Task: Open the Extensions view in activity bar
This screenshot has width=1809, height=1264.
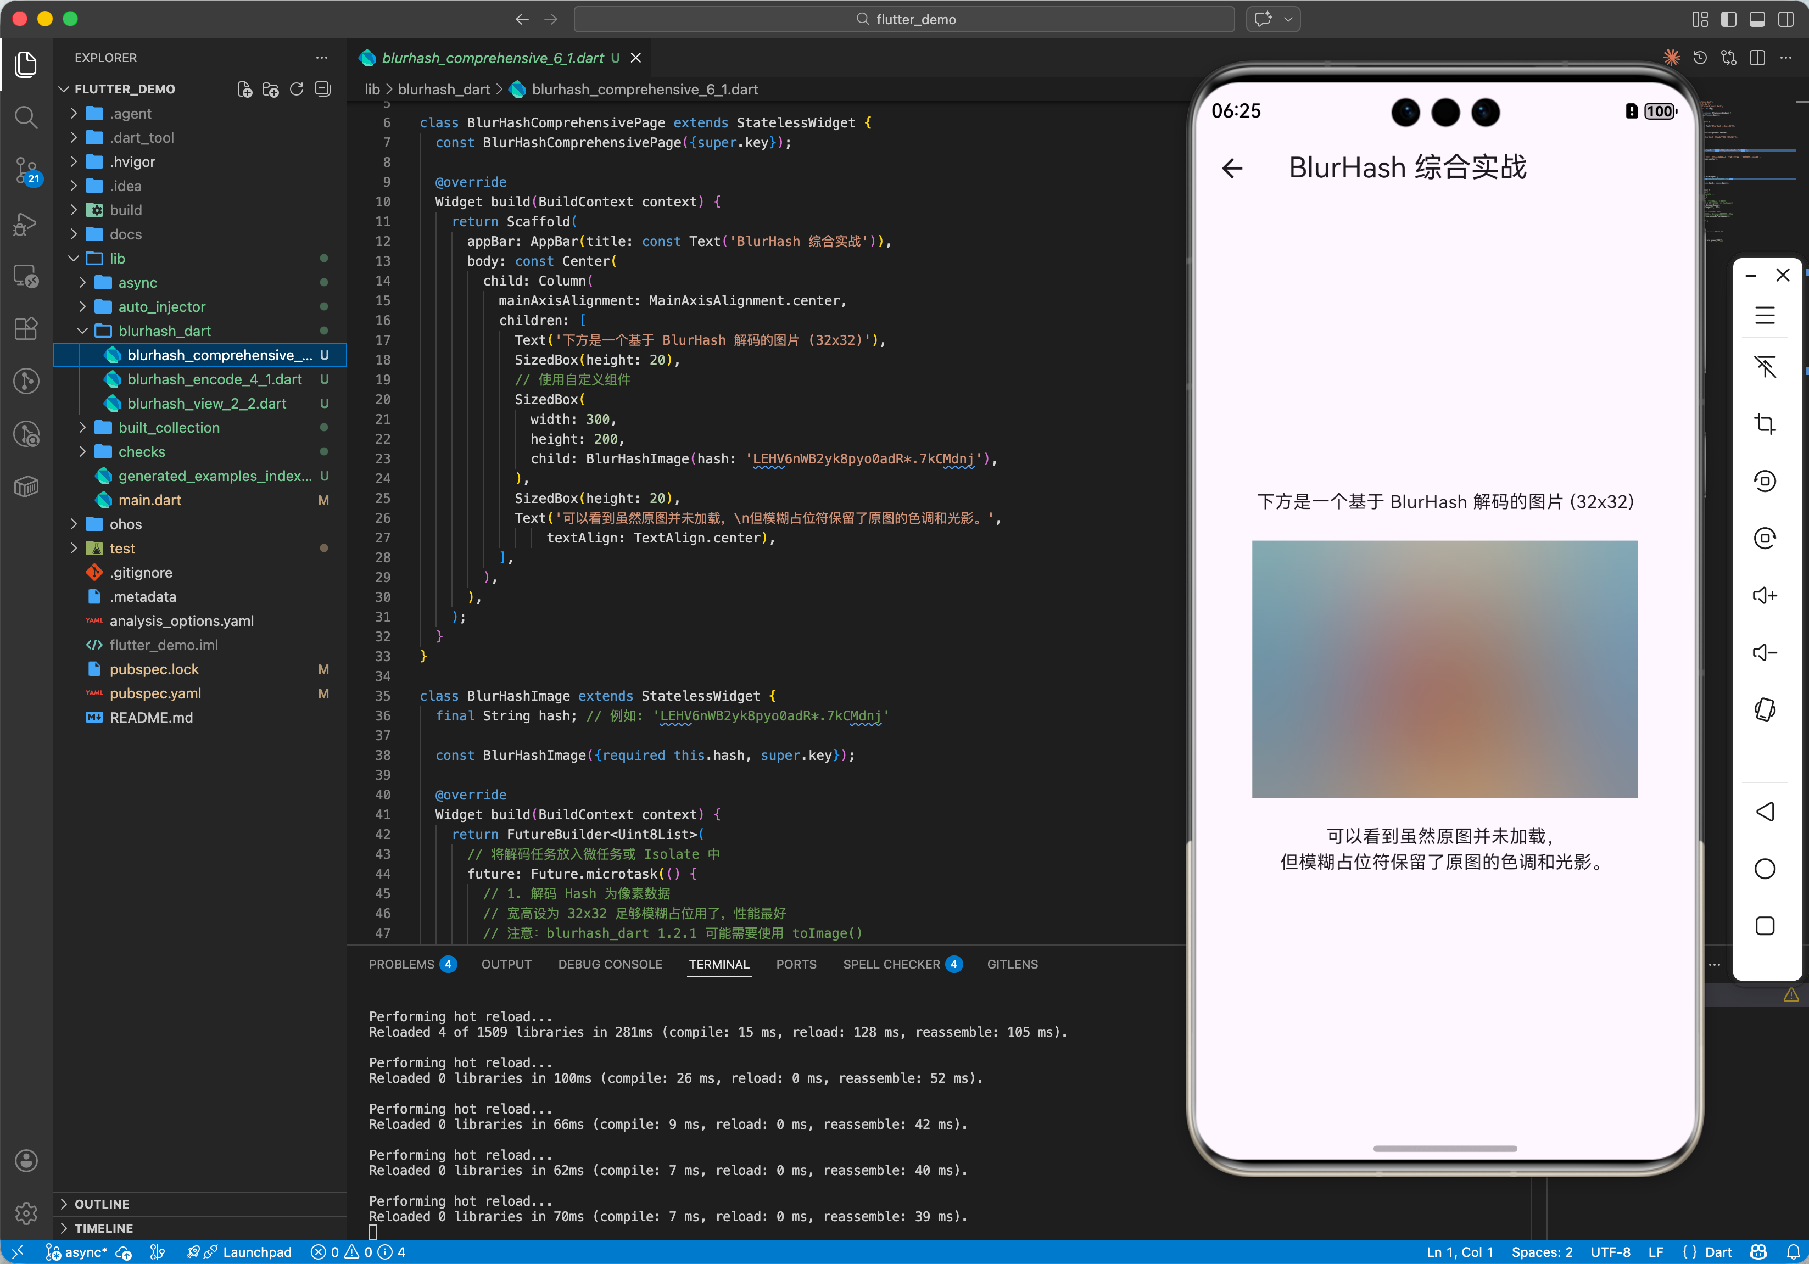Action: (26, 328)
